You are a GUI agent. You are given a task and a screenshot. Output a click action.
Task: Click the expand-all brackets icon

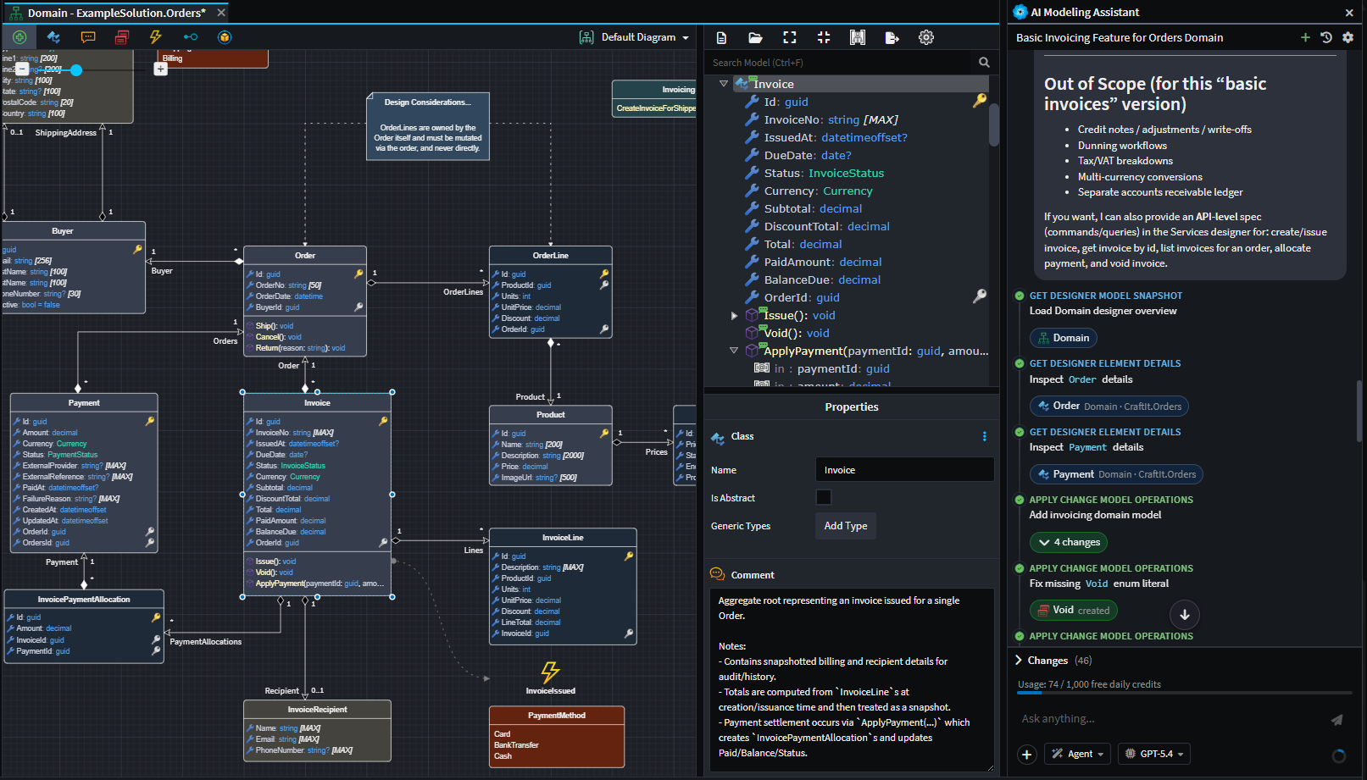tap(790, 37)
